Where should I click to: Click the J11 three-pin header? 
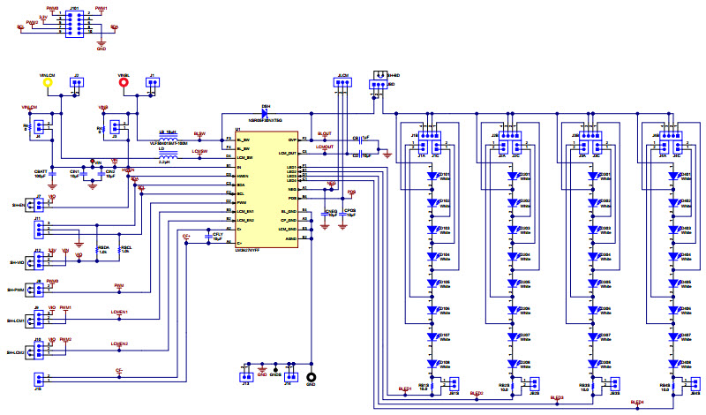[x=38, y=230]
